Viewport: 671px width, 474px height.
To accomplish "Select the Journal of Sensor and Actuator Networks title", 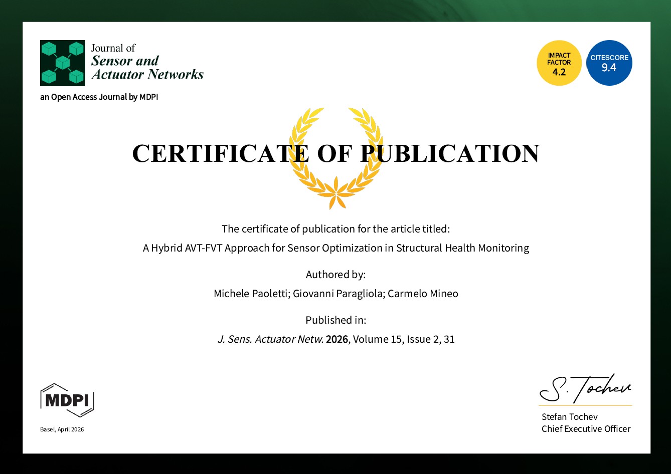I will coord(147,62).
